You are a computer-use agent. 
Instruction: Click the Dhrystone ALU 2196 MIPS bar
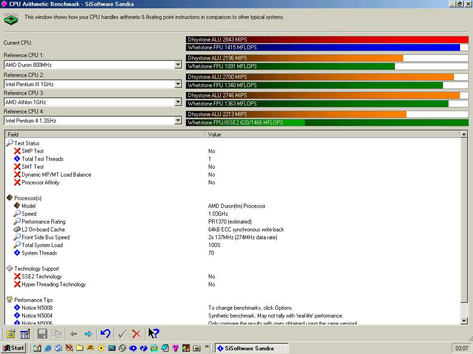[327, 58]
